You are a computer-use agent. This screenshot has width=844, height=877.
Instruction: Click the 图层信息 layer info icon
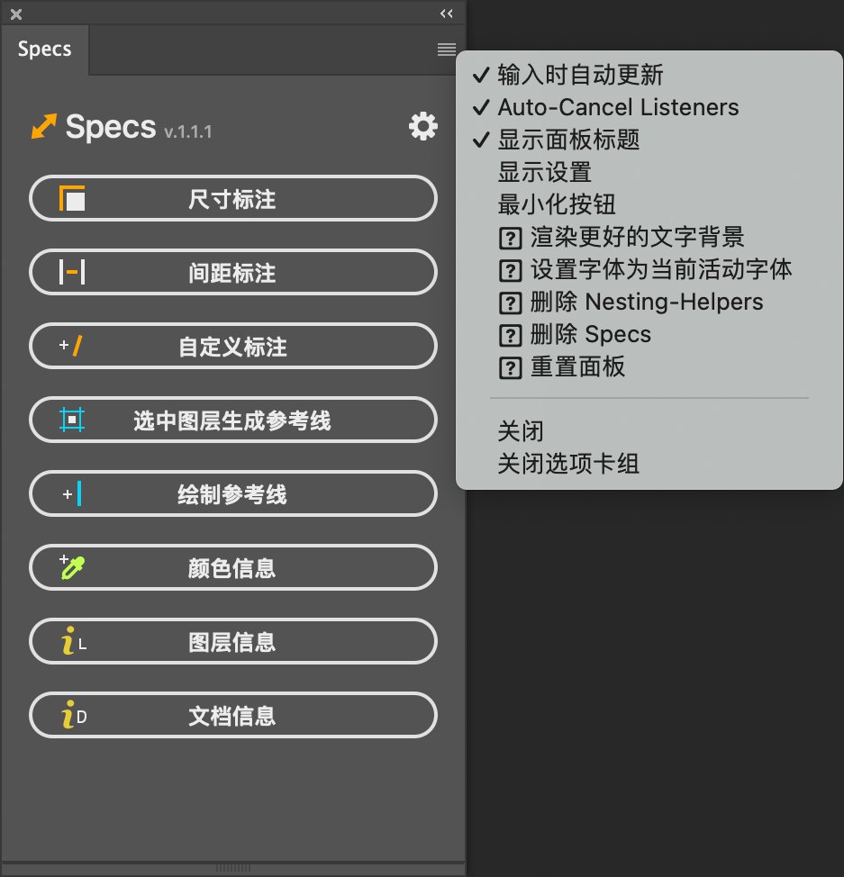click(73, 641)
